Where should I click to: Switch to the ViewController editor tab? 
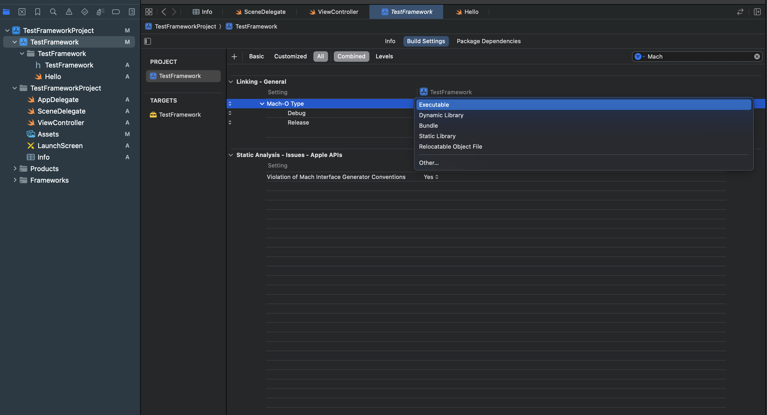click(334, 12)
